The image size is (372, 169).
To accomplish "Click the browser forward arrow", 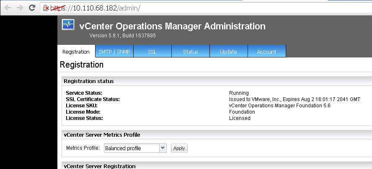I will tap(19, 8).
